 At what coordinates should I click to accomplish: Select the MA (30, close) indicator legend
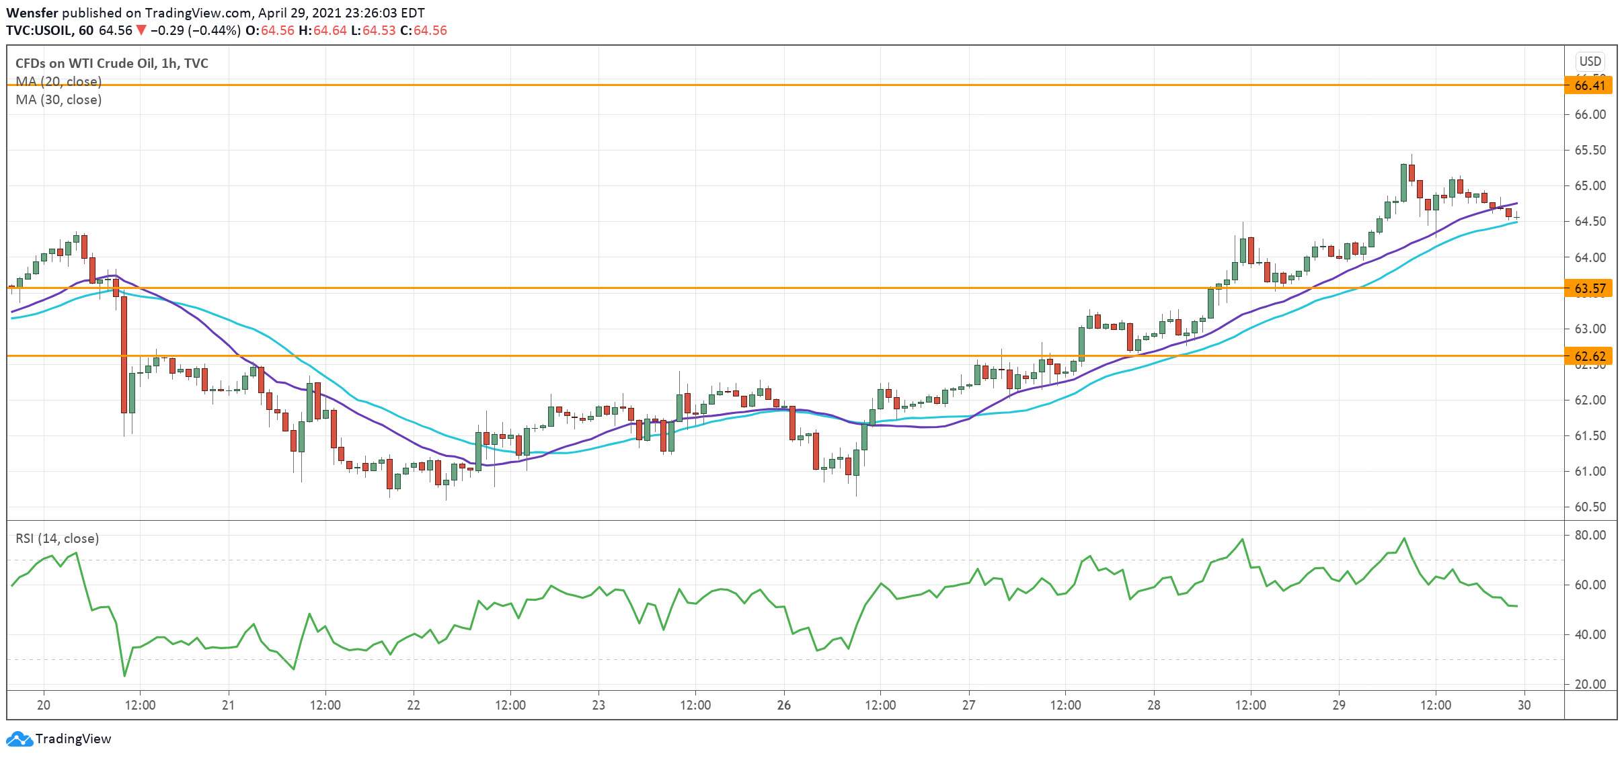[57, 100]
